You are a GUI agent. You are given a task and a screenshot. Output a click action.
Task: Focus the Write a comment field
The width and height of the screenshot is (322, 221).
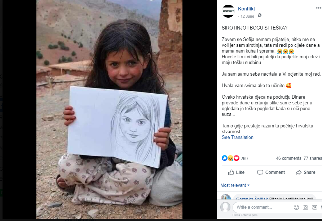[263, 207]
